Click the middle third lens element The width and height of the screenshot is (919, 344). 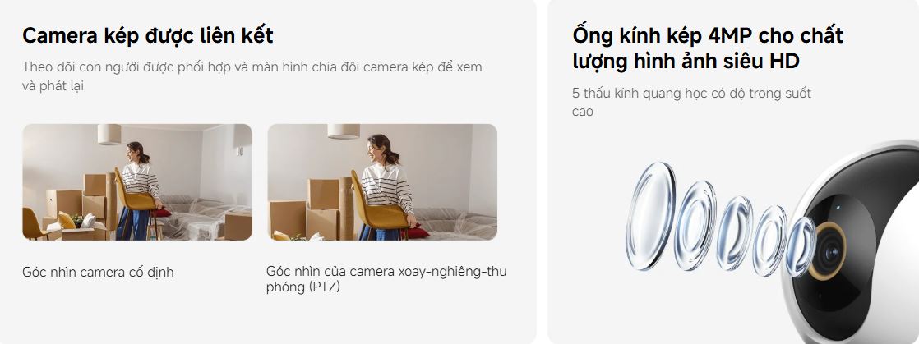click(x=734, y=233)
